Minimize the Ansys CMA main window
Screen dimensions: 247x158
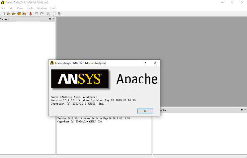(x=222, y=2)
